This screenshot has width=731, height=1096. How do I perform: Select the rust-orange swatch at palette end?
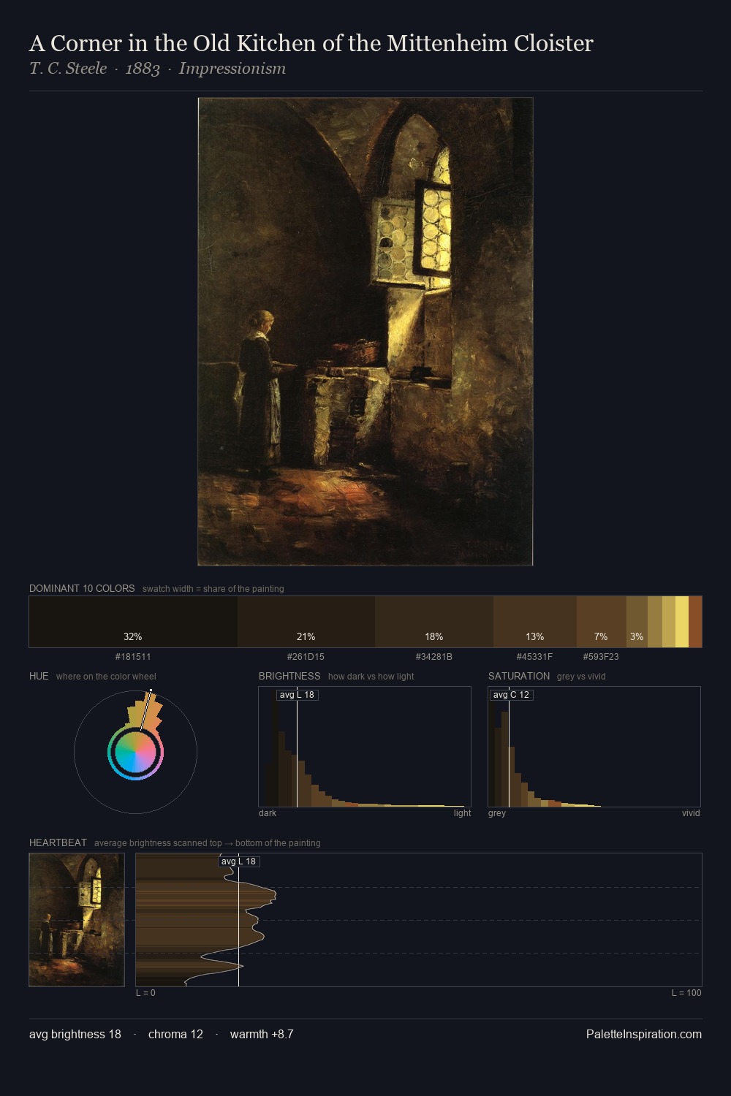click(695, 622)
